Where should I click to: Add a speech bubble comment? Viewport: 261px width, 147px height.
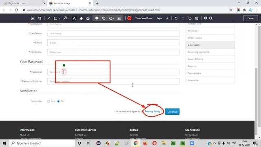[x=97, y=18]
